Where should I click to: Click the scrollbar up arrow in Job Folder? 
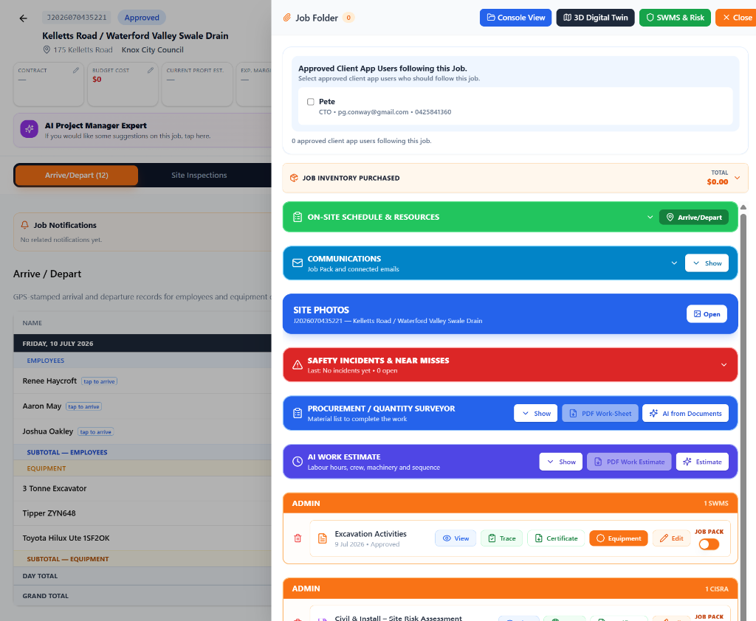coord(743,207)
